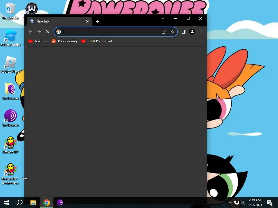Open Chrome's side panel
The height and width of the screenshot is (208, 278).
click(x=184, y=32)
